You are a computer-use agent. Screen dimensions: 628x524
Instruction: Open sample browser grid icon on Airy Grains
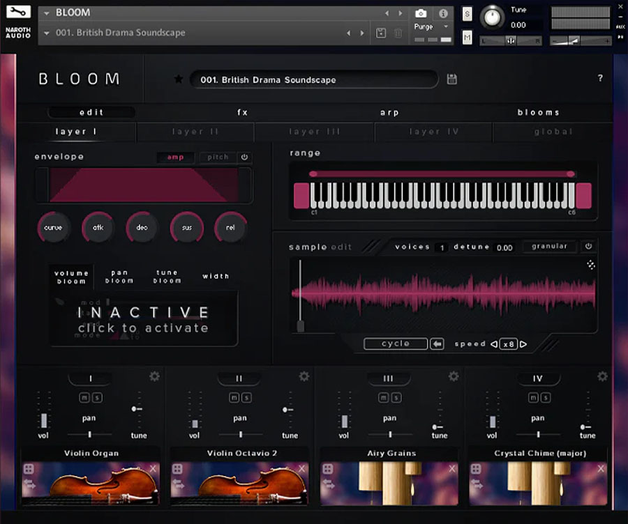click(x=327, y=469)
